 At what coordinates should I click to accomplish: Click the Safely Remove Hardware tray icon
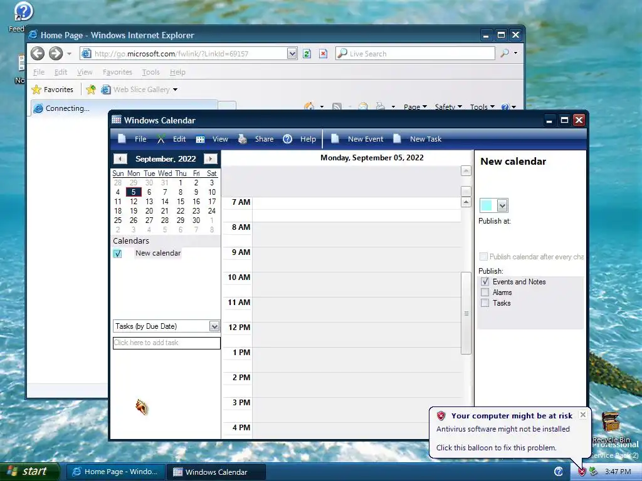pyautogui.click(x=593, y=472)
